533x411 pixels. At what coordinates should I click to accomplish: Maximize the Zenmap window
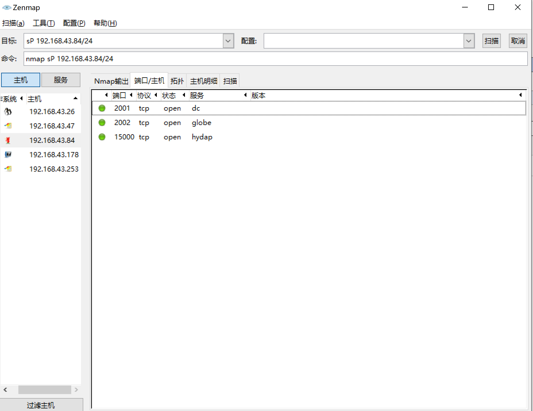click(491, 7)
